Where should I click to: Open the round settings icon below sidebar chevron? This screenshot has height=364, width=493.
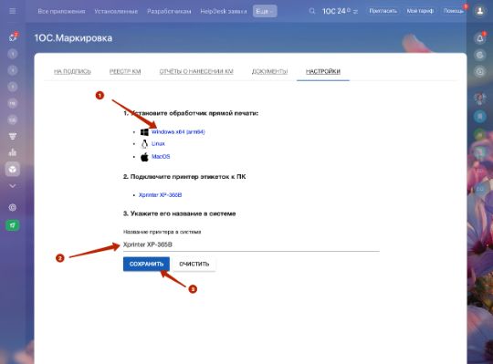[13, 208]
